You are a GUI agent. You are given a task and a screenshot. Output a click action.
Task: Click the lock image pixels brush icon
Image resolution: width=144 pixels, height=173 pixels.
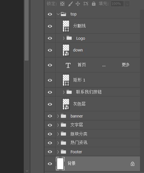point(70,4)
